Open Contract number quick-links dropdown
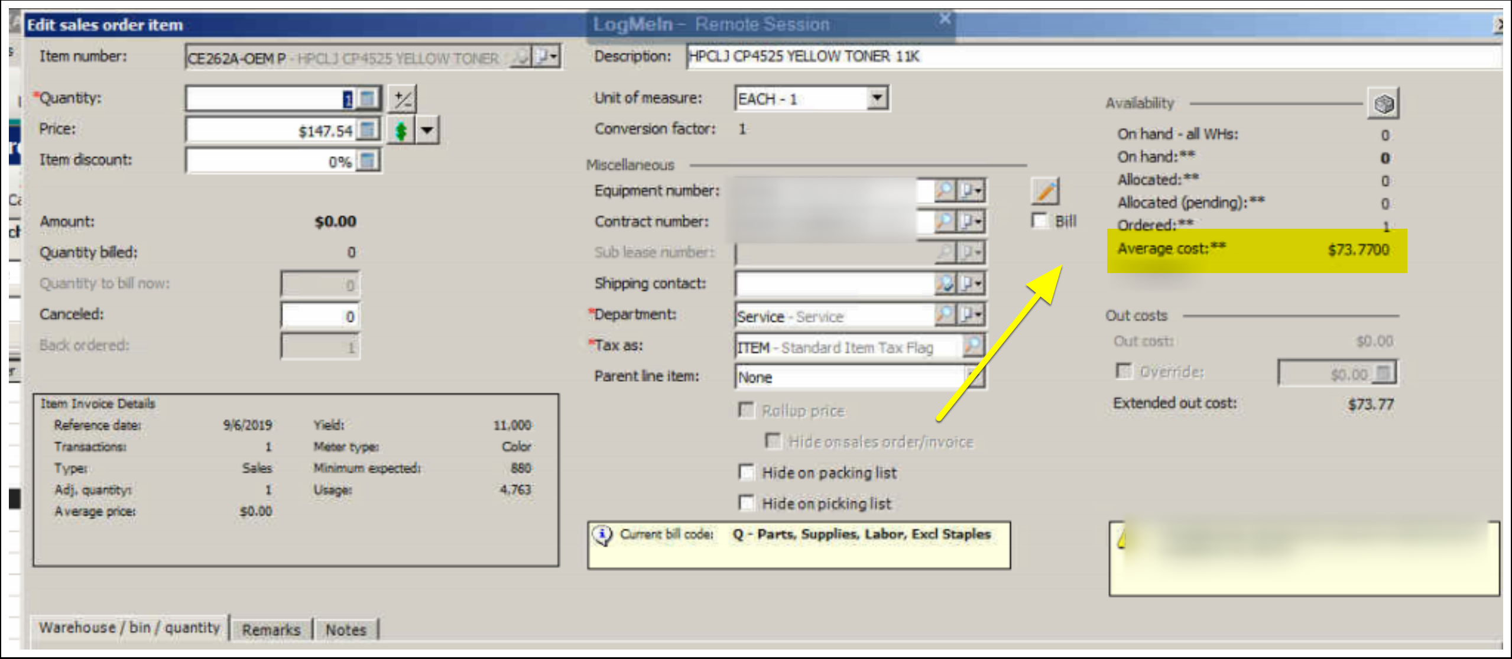The image size is (1512, 659). point(971,222)
